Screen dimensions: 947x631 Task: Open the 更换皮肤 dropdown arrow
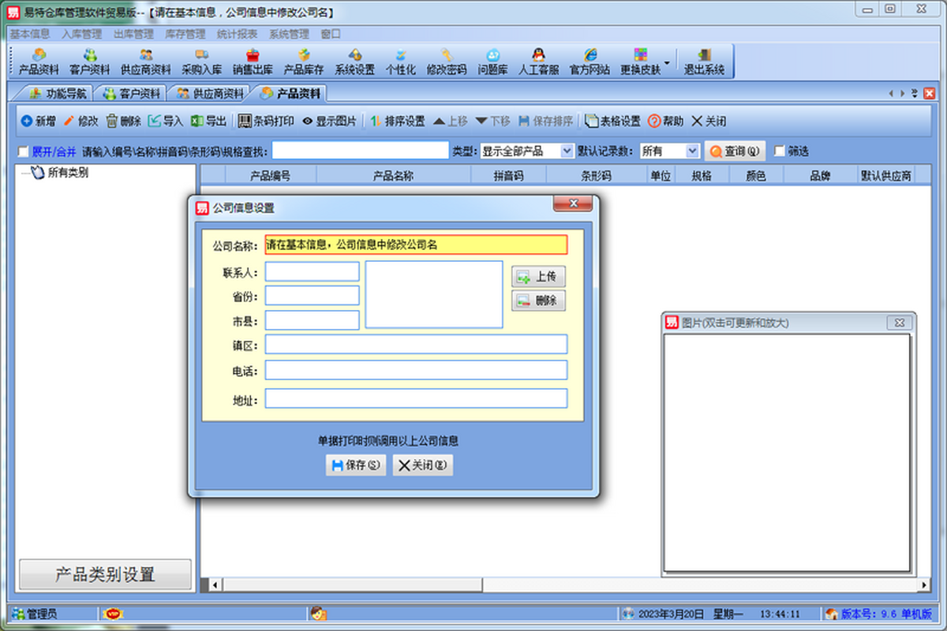tap(667, 62)
